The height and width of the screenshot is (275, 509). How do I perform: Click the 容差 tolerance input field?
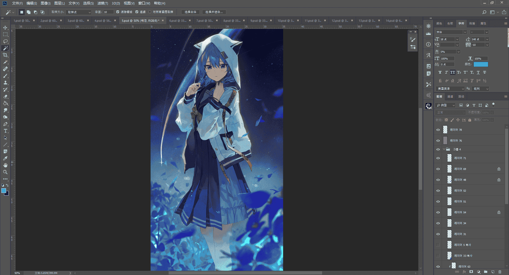[108, 12]
